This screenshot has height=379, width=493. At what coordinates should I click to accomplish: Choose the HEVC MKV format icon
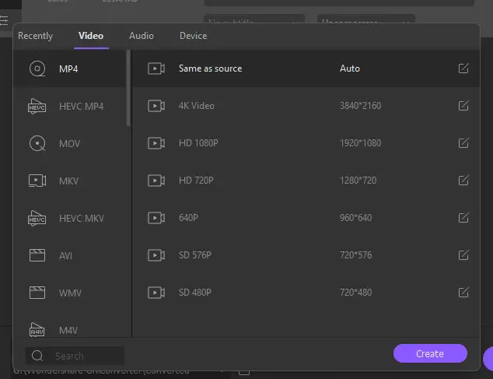(37, 218)
